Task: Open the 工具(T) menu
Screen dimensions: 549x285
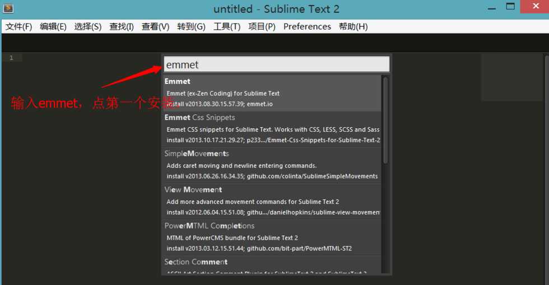Action: tap(227, 27)
